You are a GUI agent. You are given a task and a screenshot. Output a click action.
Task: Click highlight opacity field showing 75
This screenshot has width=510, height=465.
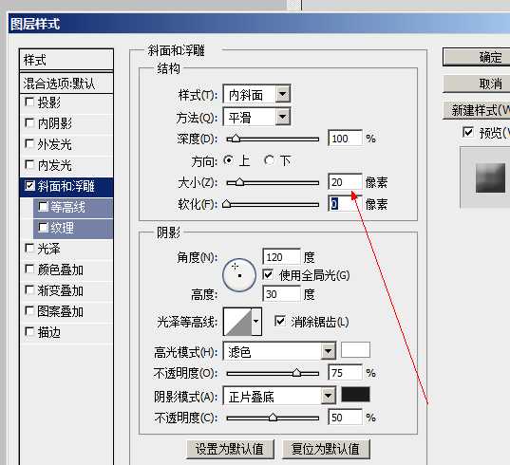(x=345, y=372)
